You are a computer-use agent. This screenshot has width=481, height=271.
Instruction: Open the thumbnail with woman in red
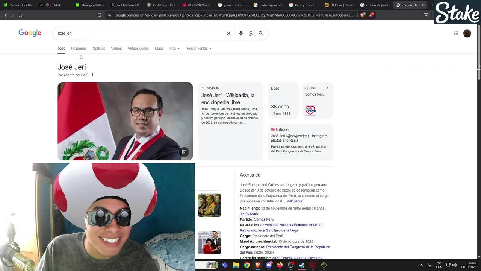click(209, 242)
